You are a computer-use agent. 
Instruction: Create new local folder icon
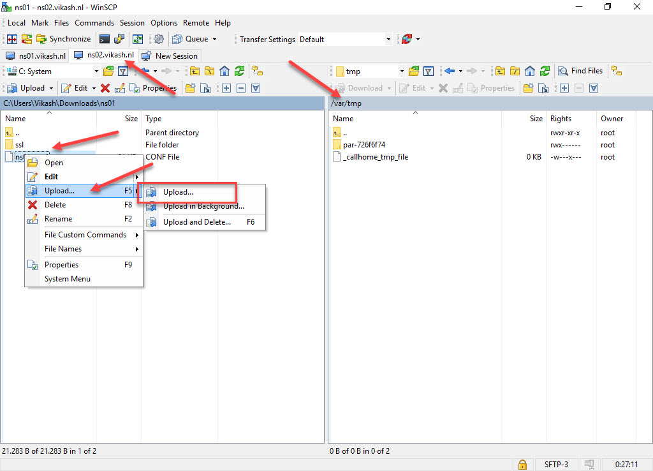tap(190, 88)
